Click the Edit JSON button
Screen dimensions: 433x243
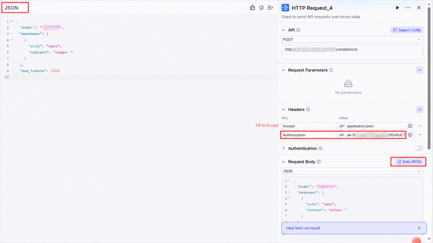pyautogui.click(x=409, y=162)
